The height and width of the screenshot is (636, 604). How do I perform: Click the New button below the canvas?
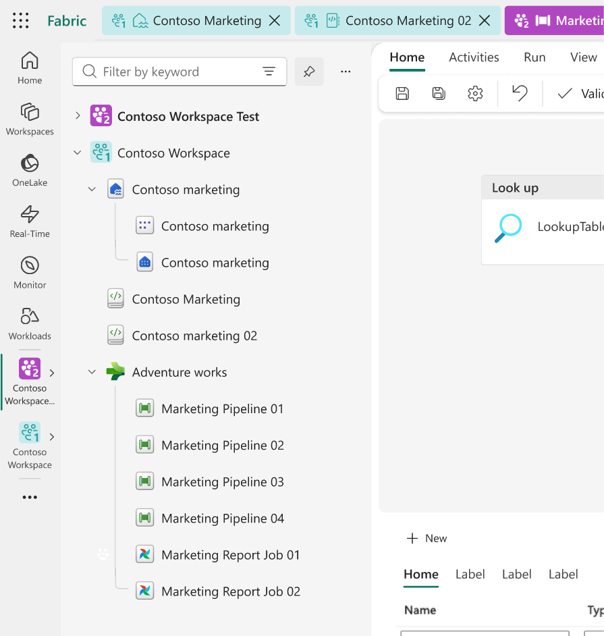coord(427,538)
